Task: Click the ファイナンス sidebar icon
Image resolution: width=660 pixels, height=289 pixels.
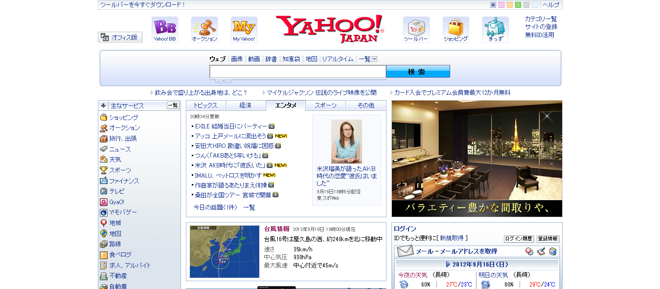Action: point(104,181)
